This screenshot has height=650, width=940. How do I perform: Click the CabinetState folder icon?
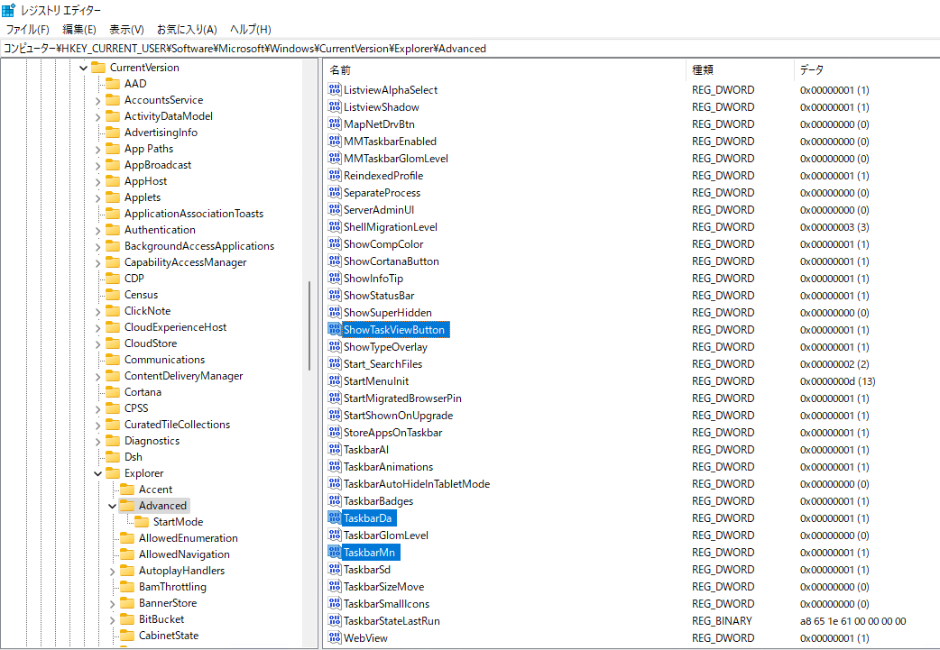[x=127, y=635]
